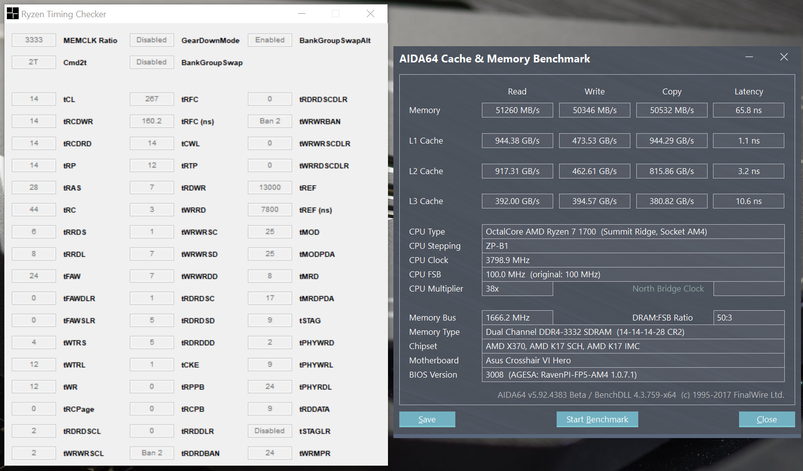Click the tRDRDBAN field showing Ban 2

pos(152,453)
